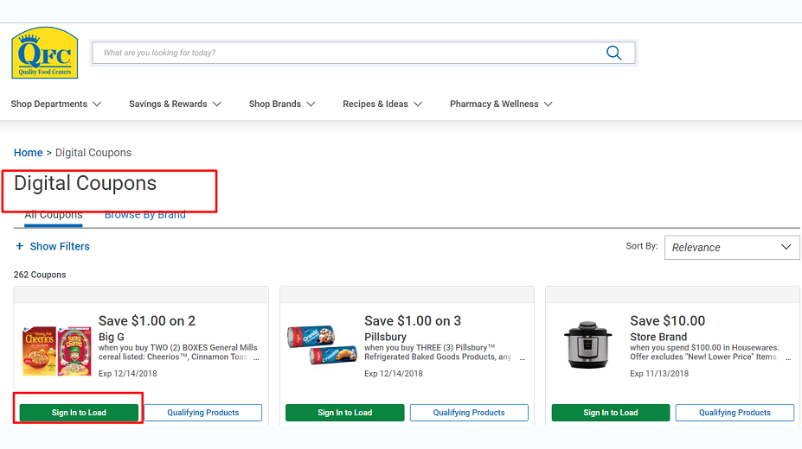
Task: Click the "Save $1.00 on 3" coupon title
Action: click(413, 321)
